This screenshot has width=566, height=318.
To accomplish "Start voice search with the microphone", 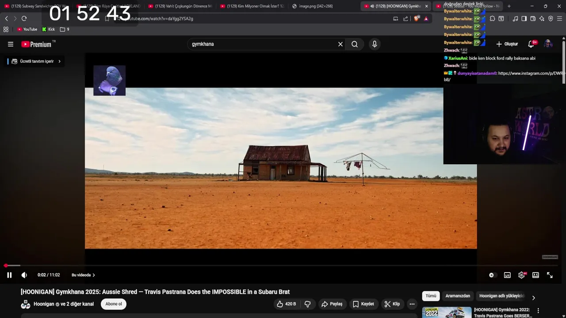I will [375, 44].
